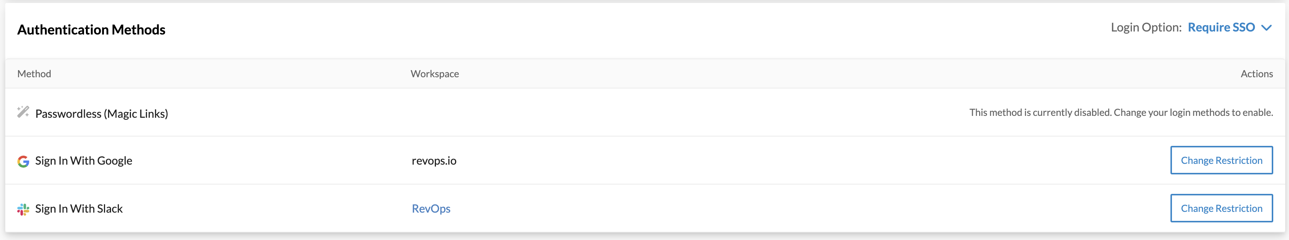Click the Actions column header
Image resolution: width=1289 pixels, height=240 pixels.
1256,74
